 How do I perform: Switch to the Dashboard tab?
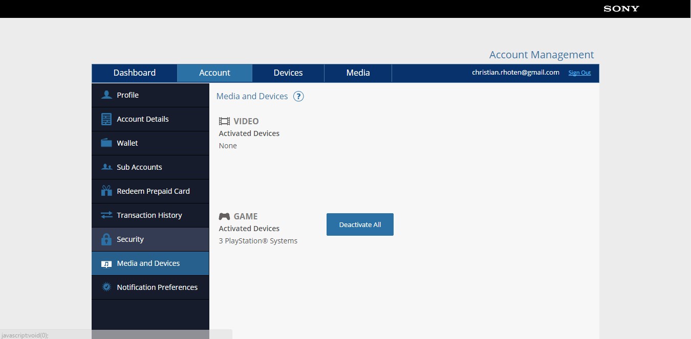tap(135, 73)
